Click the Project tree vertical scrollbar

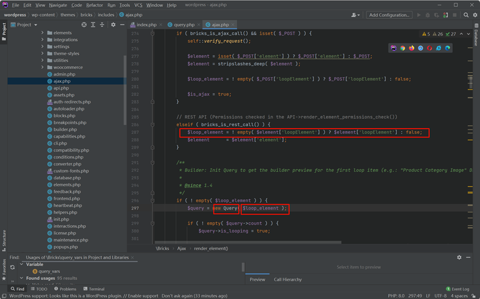tap(125, 90)
